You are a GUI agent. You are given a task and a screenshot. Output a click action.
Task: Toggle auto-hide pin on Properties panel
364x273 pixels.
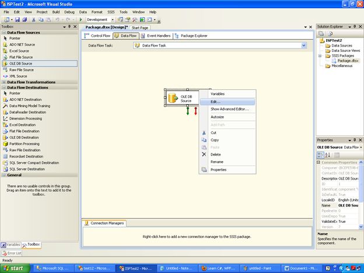click(355, 140)
